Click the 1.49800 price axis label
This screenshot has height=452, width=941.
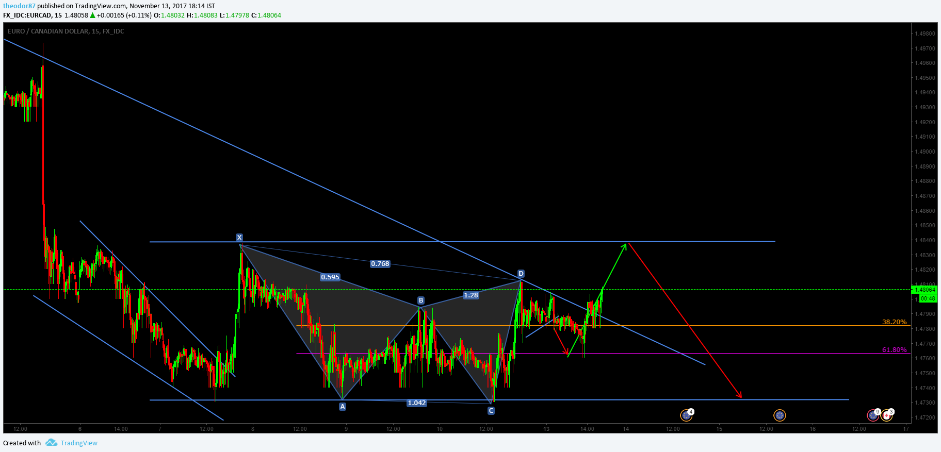[x=925, y=34]
